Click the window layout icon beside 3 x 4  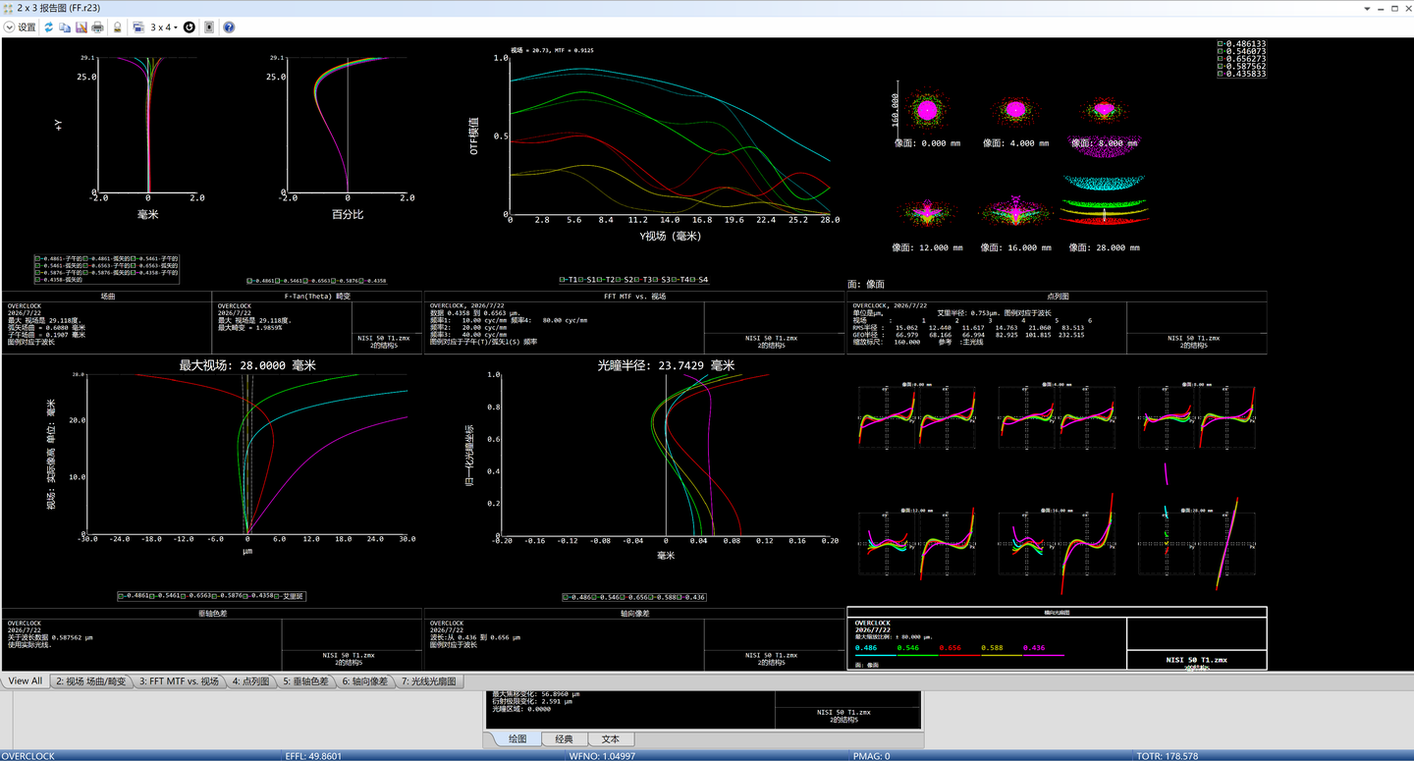point(138,27)
